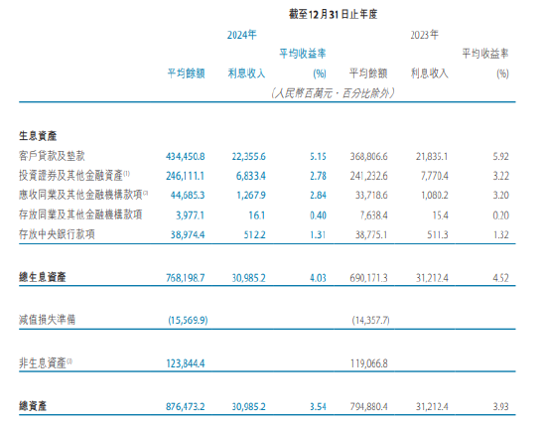
Task: Select the 截至12月31日止年度 title heading
Action: (334, 14)
